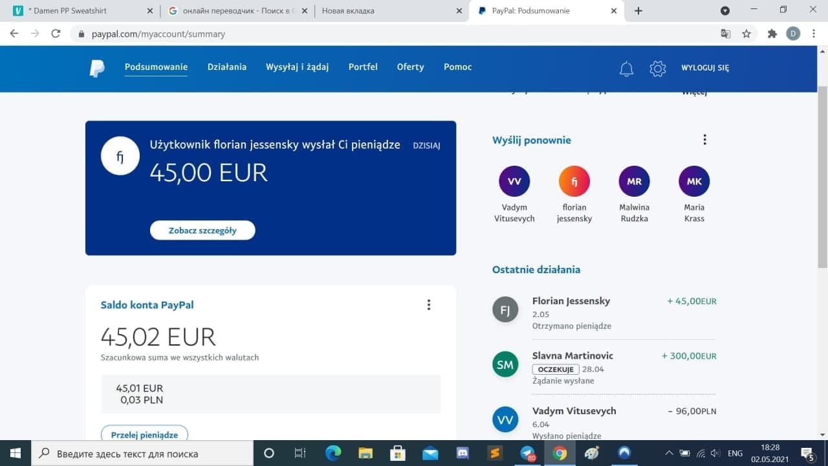Click the Google Translate page icon

(x=726, y=34)
